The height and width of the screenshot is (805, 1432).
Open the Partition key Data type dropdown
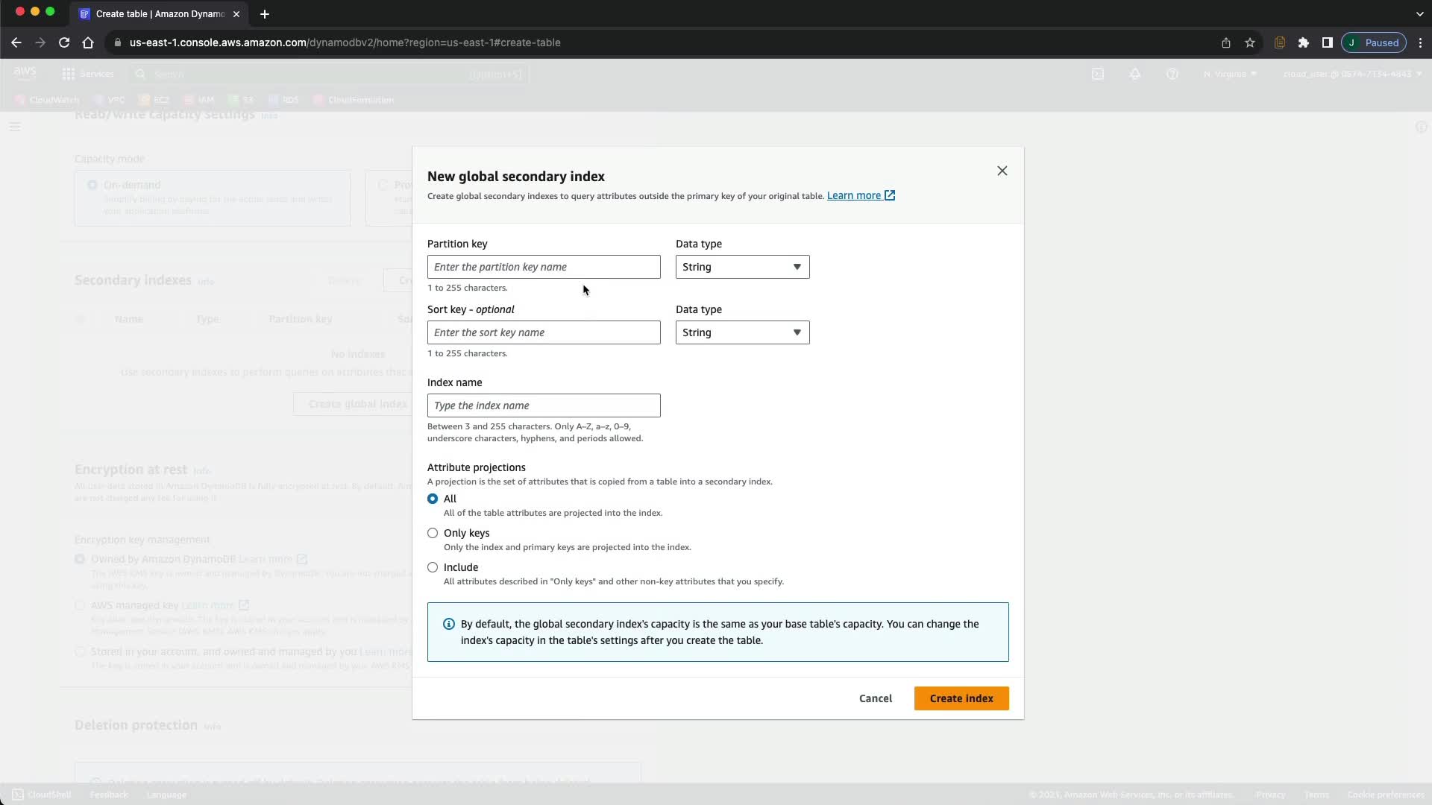742,267
